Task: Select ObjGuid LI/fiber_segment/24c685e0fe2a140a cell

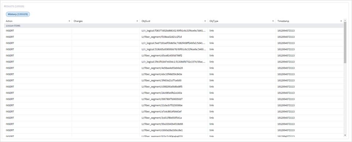Action: [x=174, y=93]
